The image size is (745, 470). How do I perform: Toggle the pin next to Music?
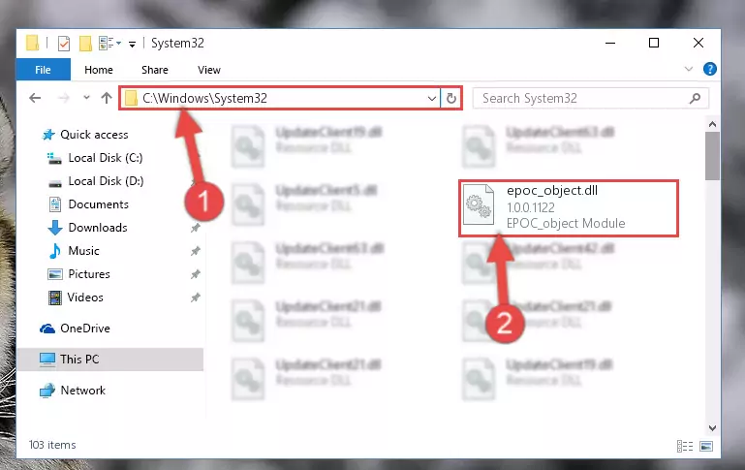(x=196, y=251)
